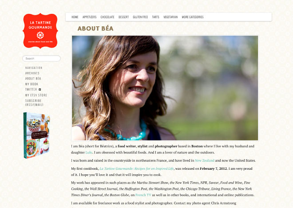Image resolution: width=293 pixels, height=208 pixels.
Task: Select the Appetizers category
Action: coord(90,17)
